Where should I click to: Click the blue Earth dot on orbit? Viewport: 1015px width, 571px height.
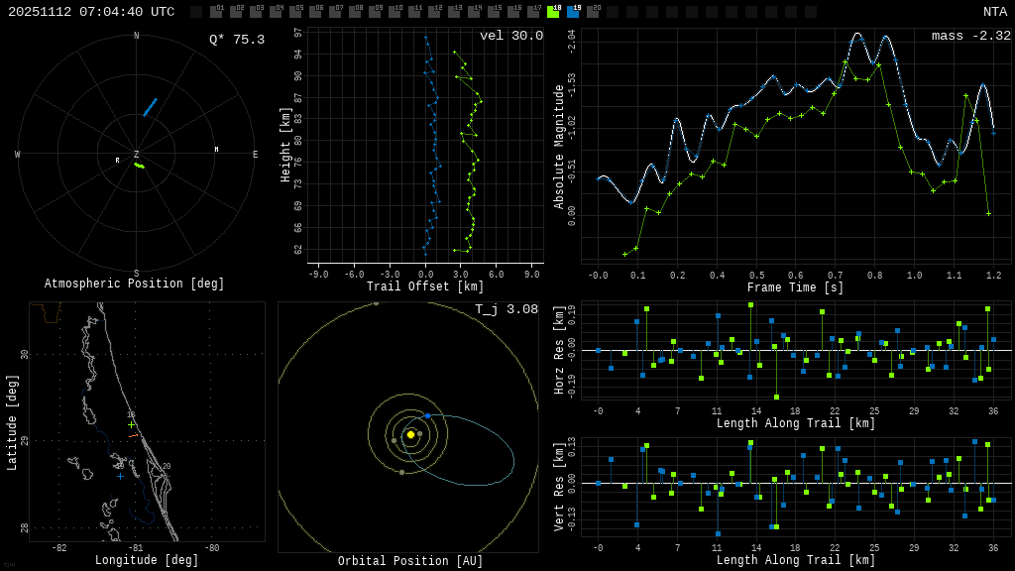coord(427,415)
